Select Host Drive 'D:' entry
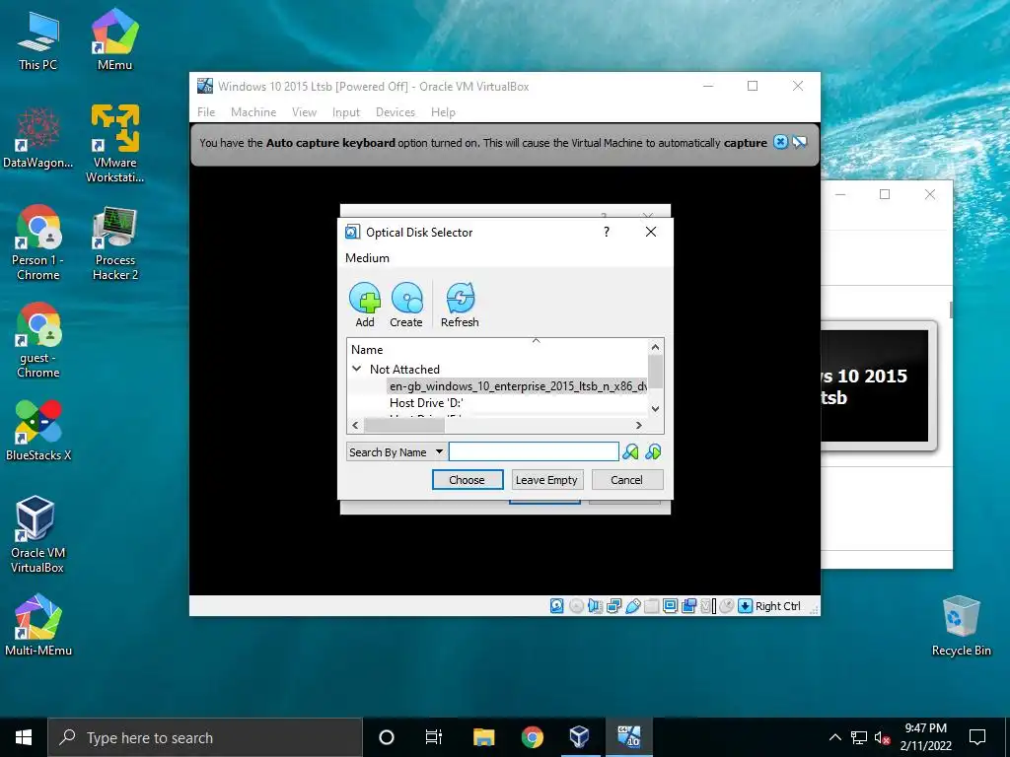Screen dimensions: 1010x757 pyautogui.click(x=426, y=403)
